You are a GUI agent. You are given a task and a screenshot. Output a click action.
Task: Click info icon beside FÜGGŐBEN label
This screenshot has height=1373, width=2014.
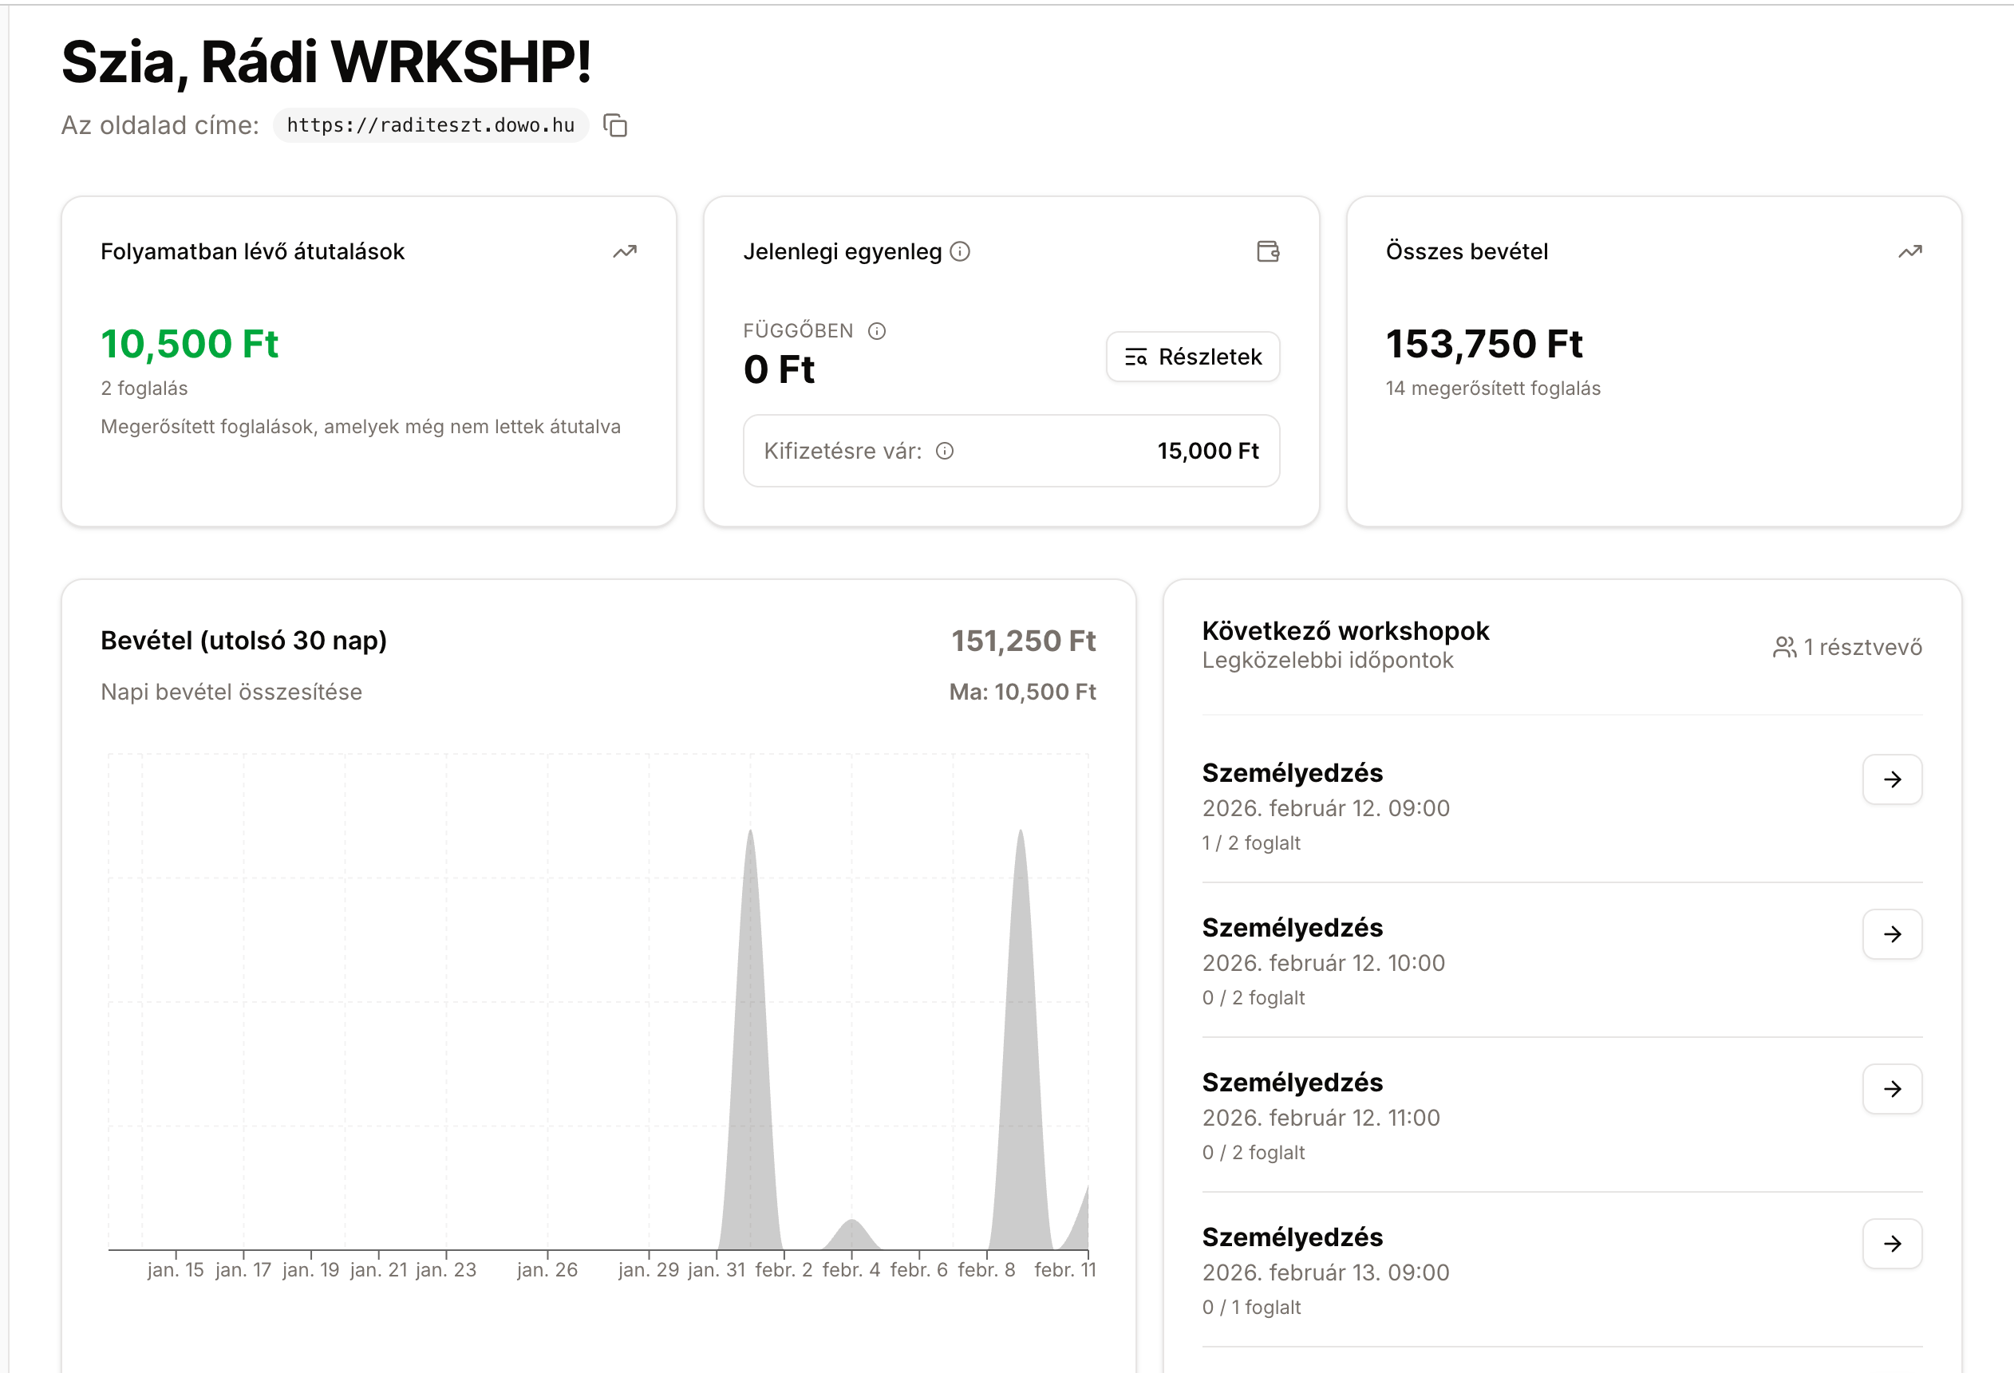[877, 331]
